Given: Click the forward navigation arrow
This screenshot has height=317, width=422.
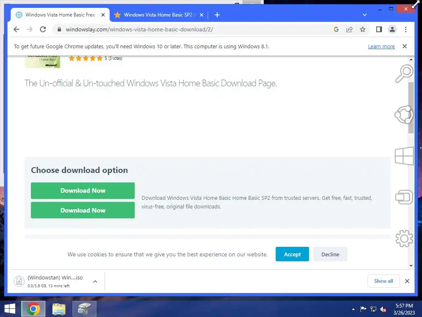Looking at the screenshot, I should [30, 29].
